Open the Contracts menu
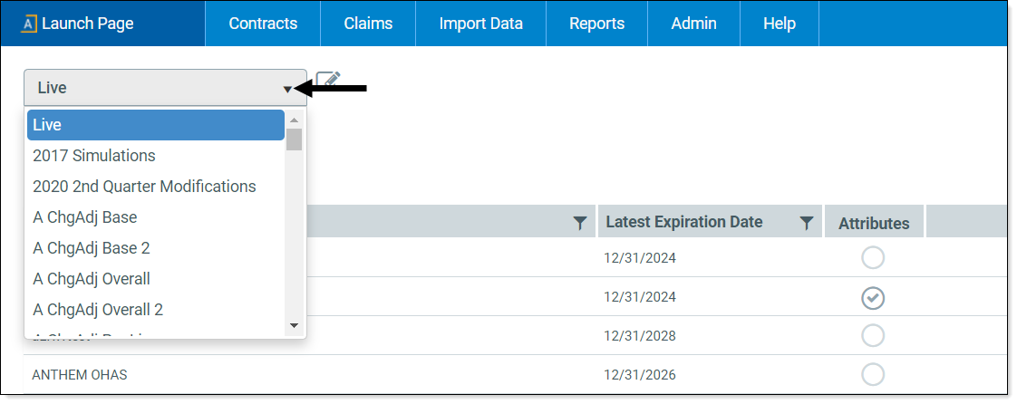Viewport: 1017px width, 404px height. pyautogui.click(x=263, y=24)
